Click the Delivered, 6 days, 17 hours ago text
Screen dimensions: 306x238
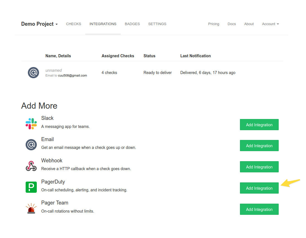click(208, 73)
